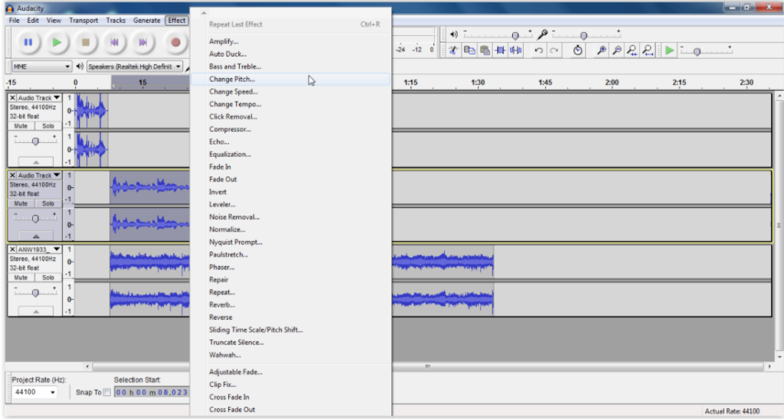Skip to start of project
The image size is (784, 419).
tap(115, 43)
